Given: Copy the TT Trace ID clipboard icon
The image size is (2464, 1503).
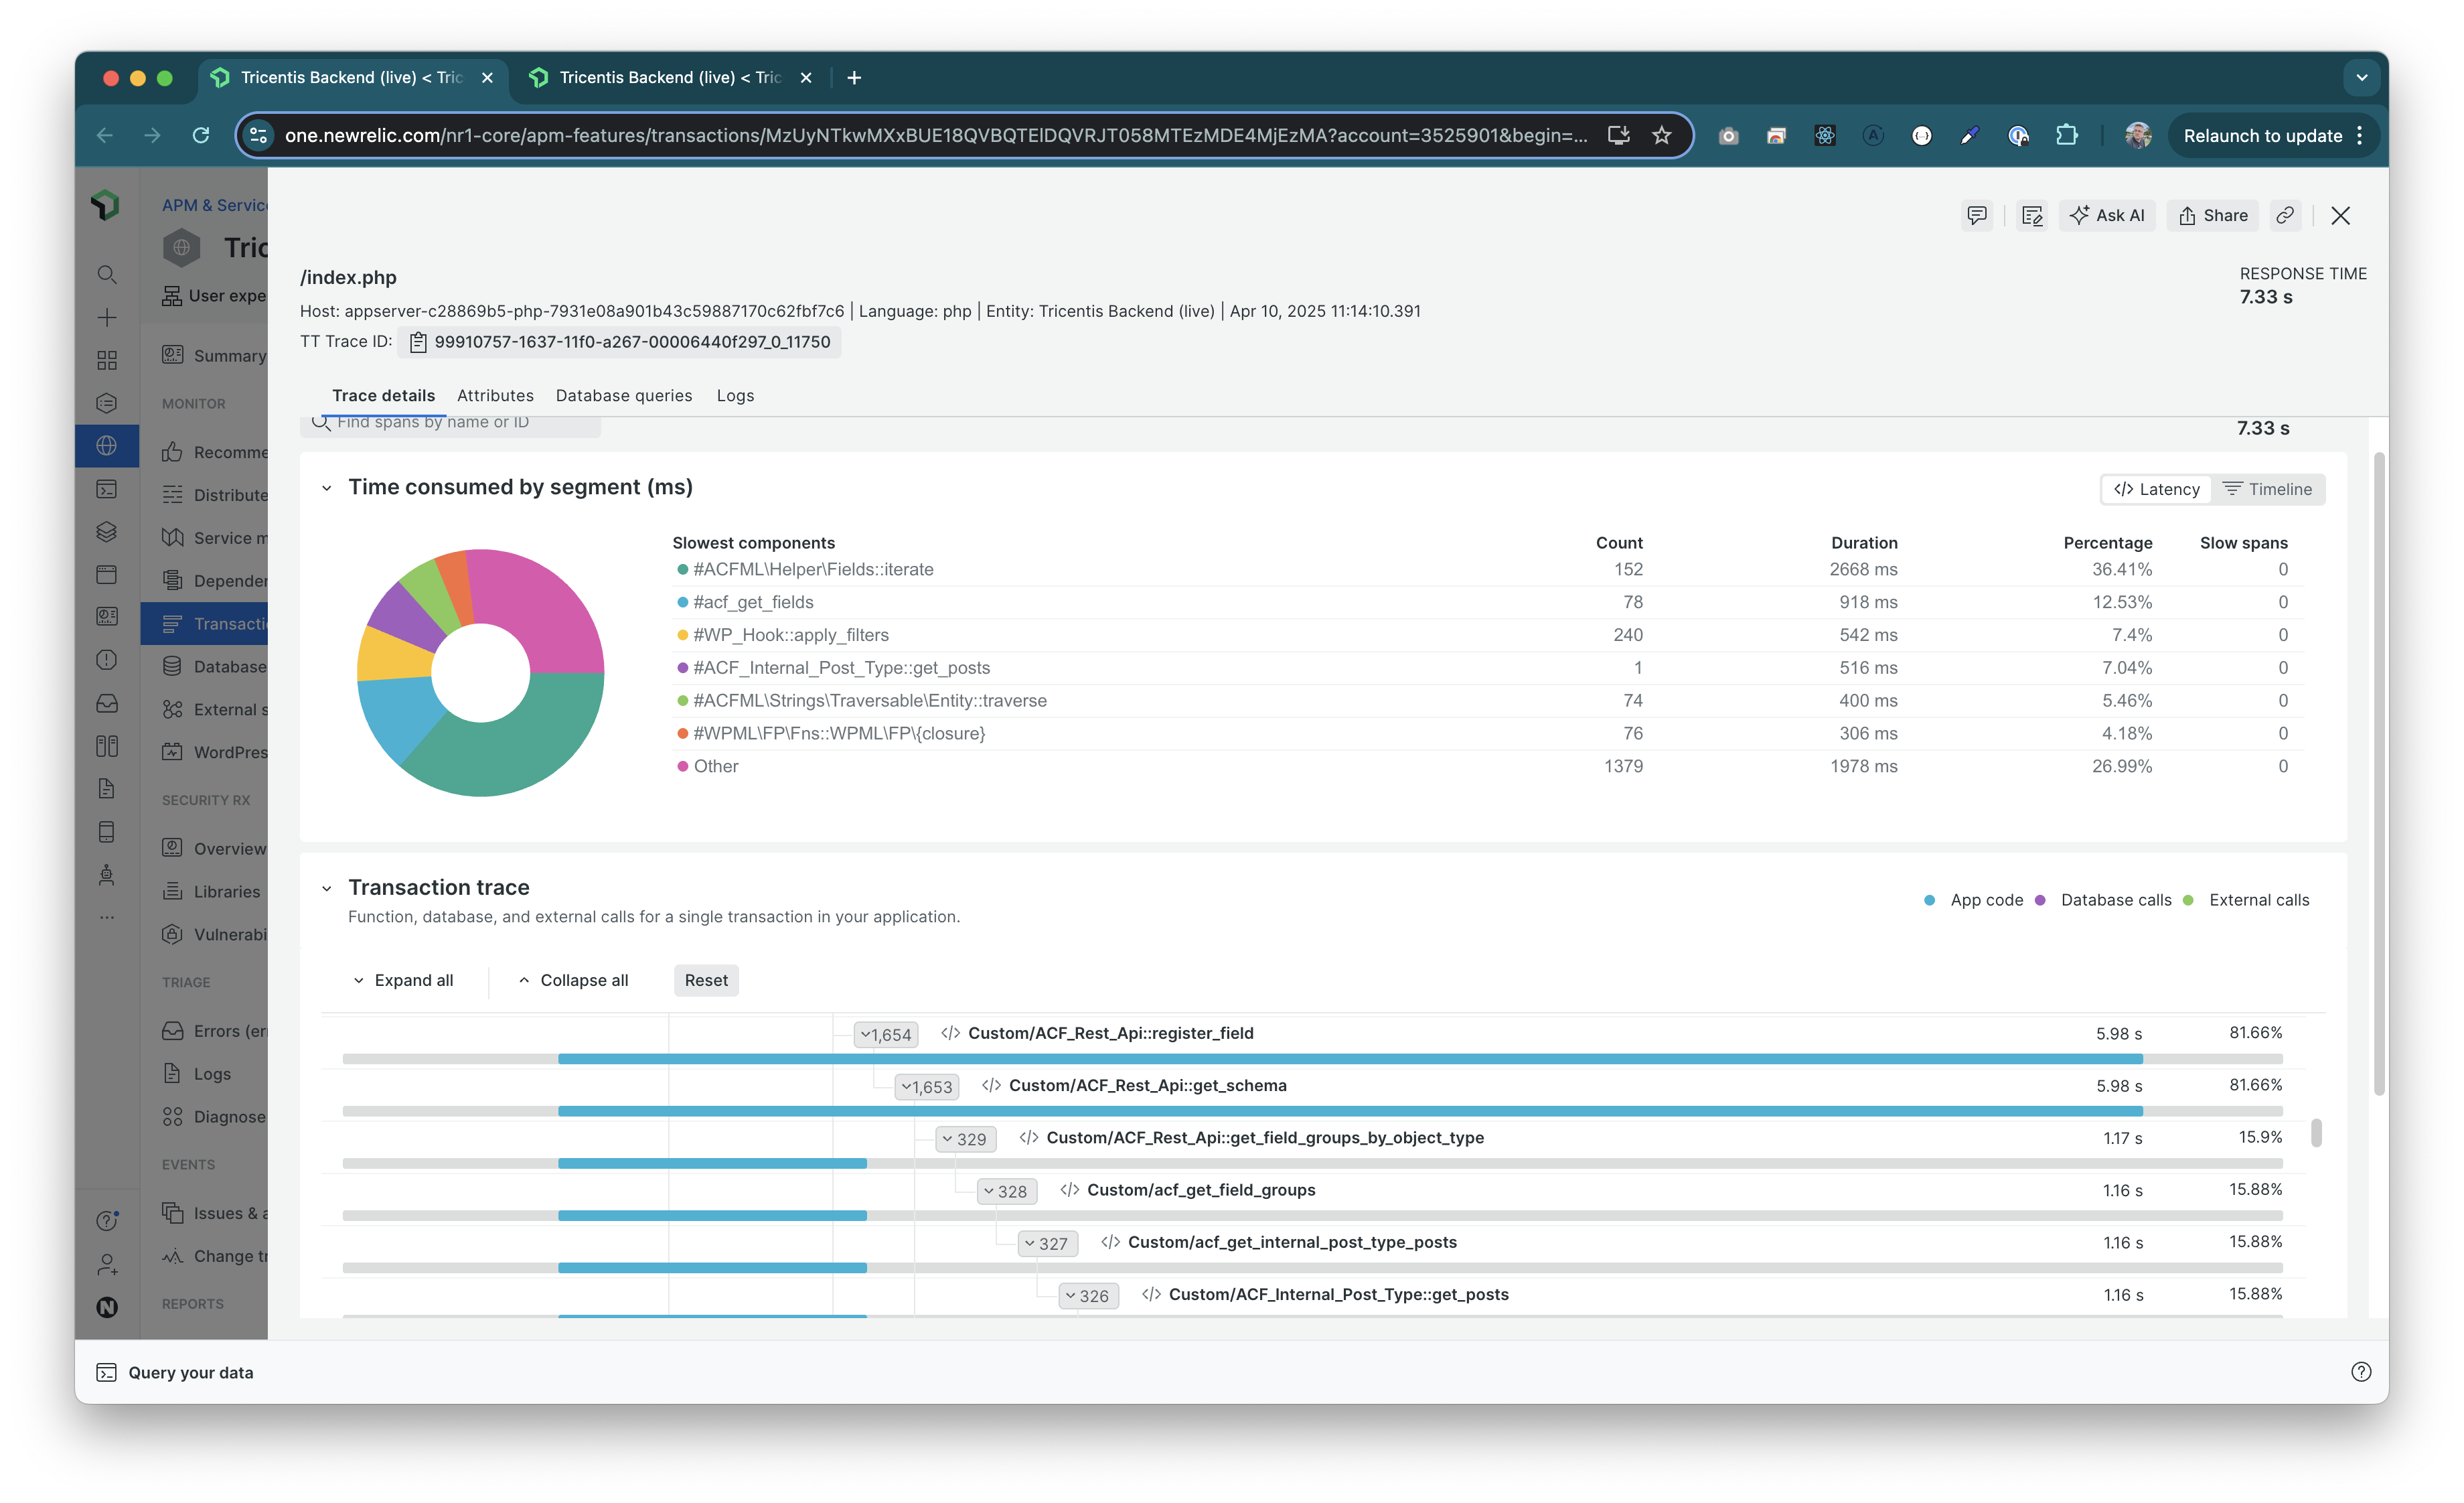Looking at the screenshot, I should coord(418,342).
